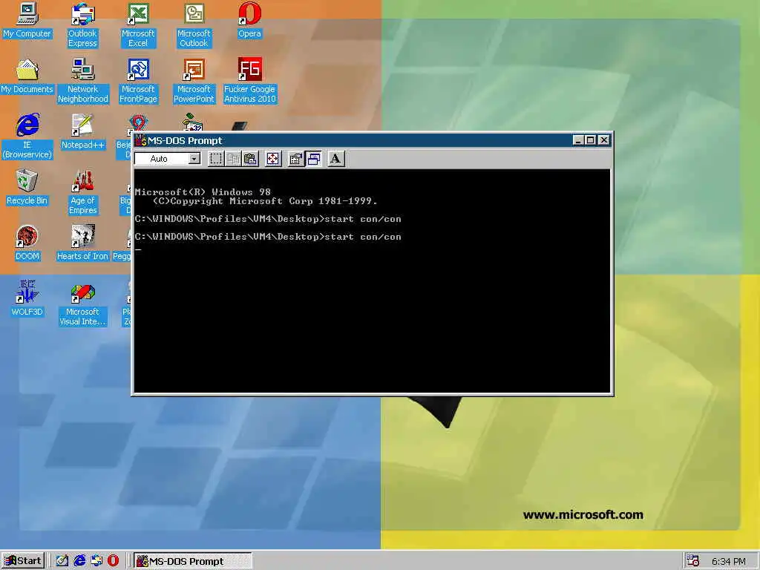
Task: Switch MS-DOS Prompt to full screen
Action: coord(273,159)
